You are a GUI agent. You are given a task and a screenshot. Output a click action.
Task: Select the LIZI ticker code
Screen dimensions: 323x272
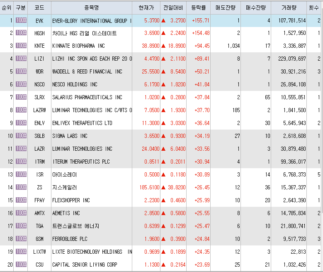(39, 59)
